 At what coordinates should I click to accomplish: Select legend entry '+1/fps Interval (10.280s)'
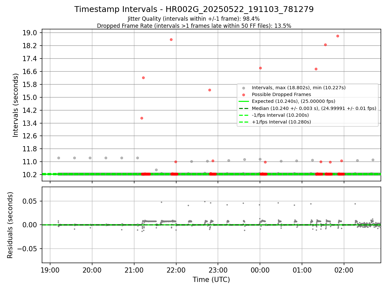coord(281,122)
